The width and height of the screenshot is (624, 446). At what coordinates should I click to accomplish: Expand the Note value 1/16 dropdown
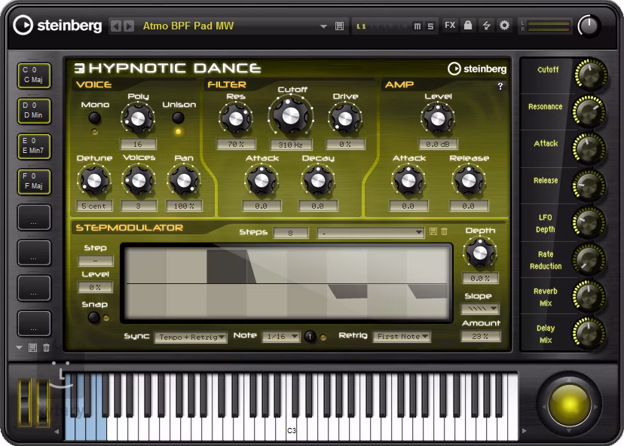pos(281,337)
